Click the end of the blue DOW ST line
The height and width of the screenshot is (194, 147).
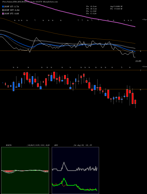click(135, 51)
